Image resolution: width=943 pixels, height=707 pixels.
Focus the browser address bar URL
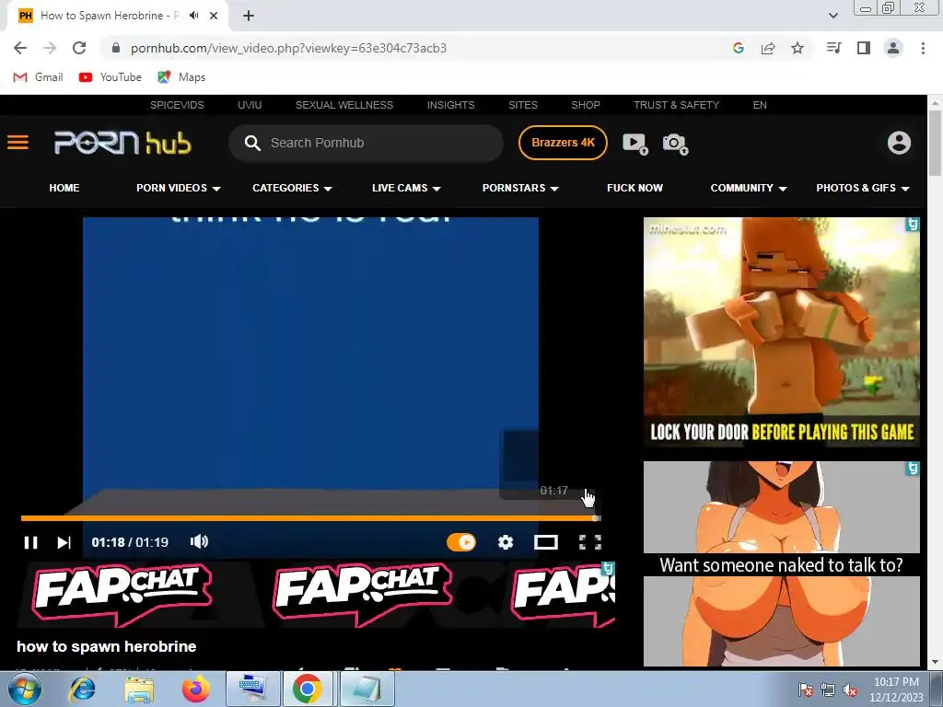click(x=288, y=48)
